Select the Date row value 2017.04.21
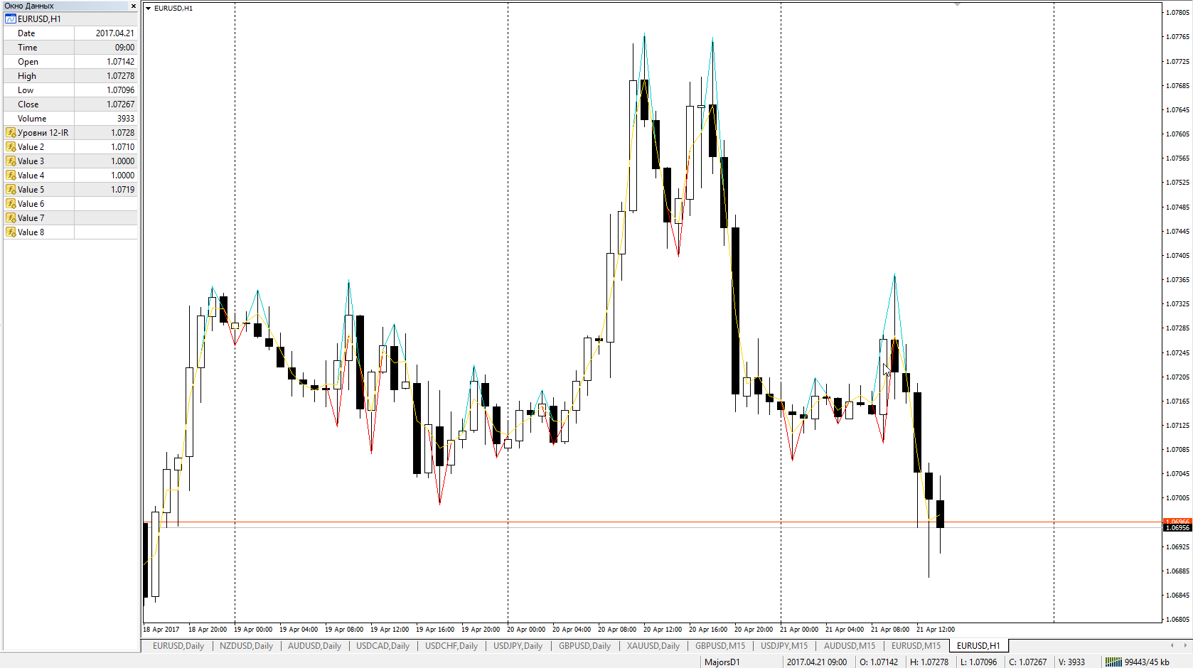The image size is (1193, 668). 114,33
